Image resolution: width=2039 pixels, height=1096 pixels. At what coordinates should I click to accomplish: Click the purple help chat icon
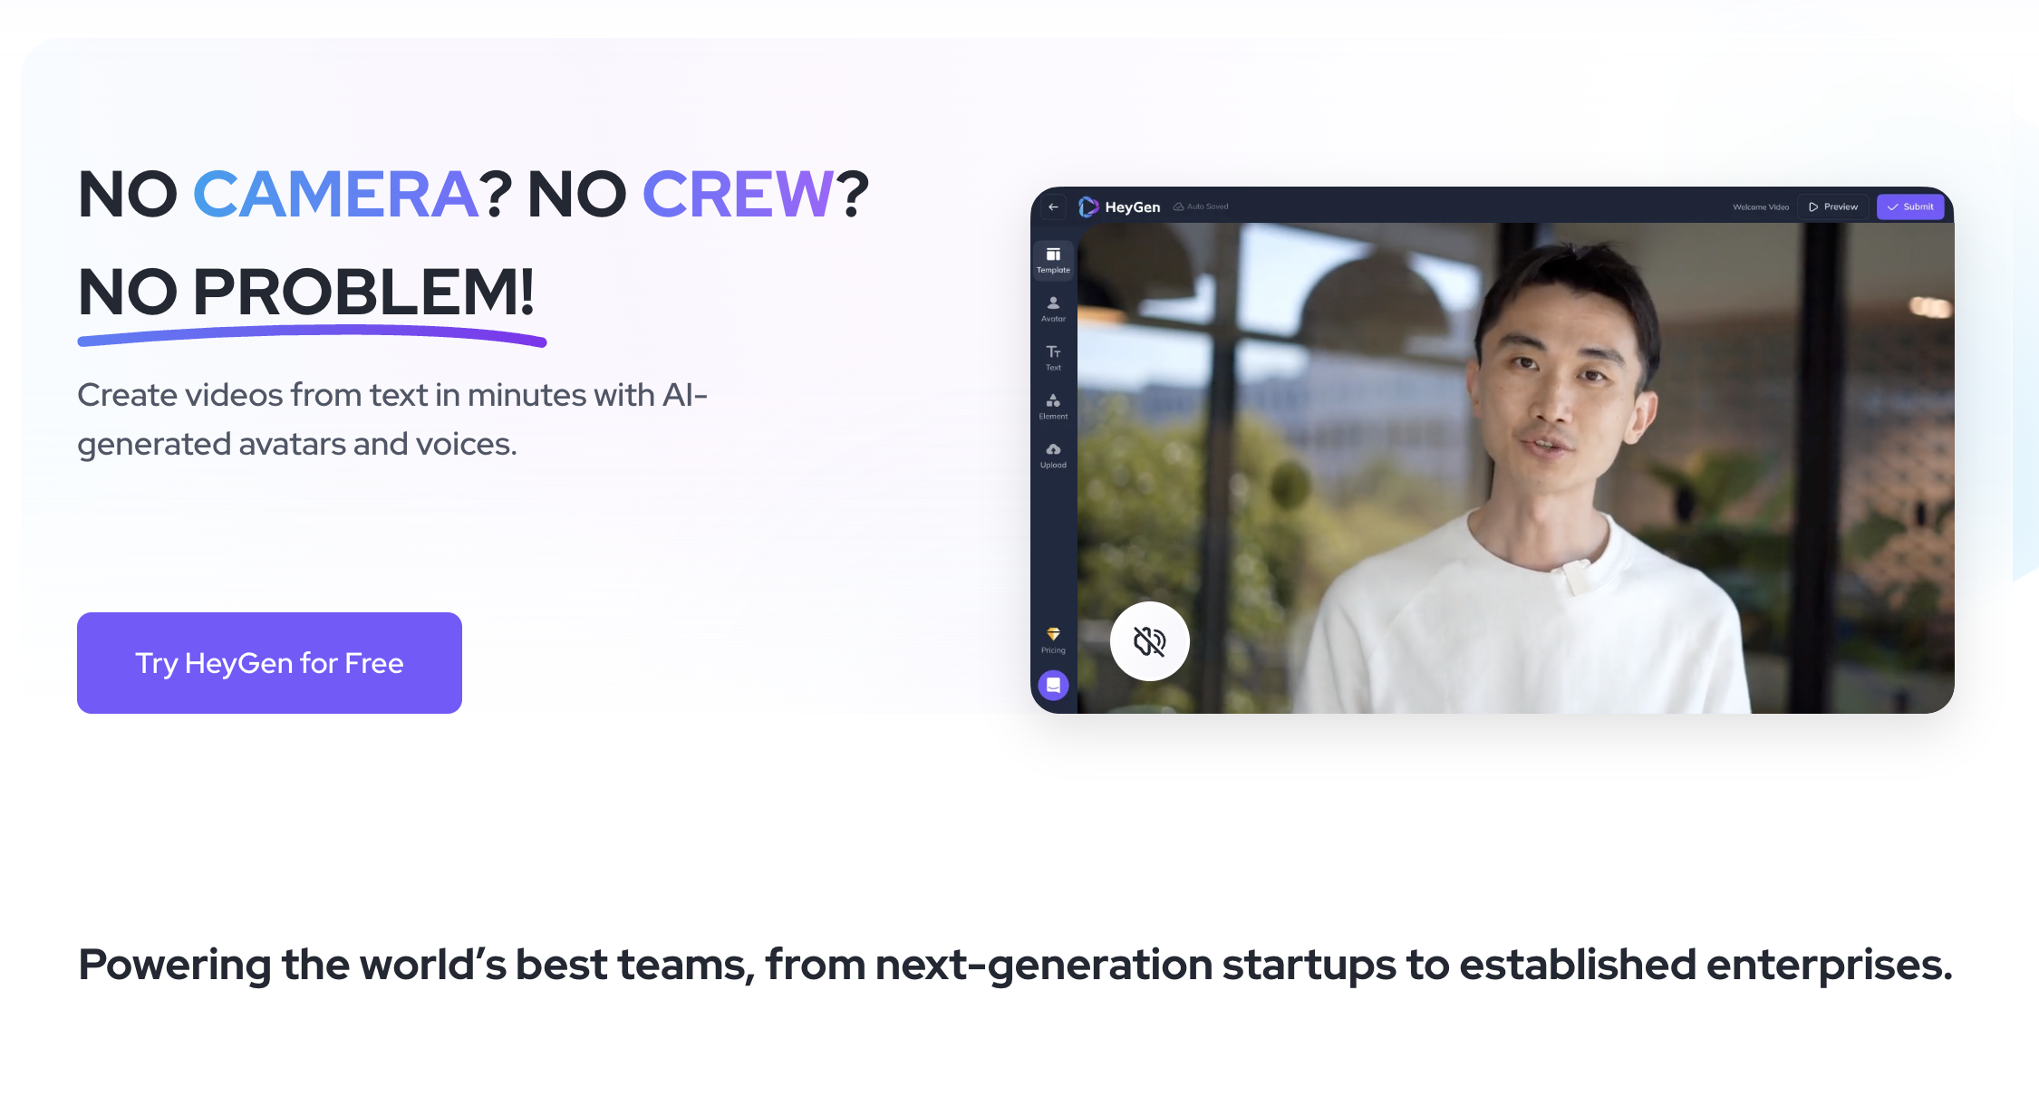[x=1053, y=686]
